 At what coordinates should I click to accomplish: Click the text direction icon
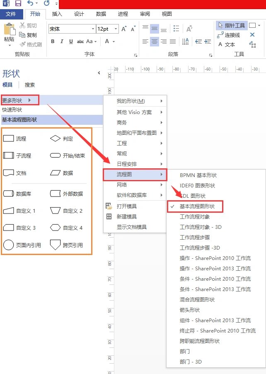pyautogui.click(x=186, y=42)
